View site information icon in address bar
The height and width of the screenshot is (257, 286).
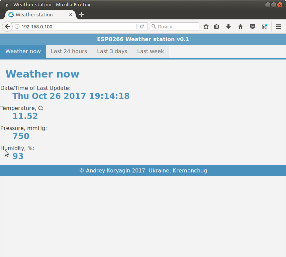click(x=17, y=26)
